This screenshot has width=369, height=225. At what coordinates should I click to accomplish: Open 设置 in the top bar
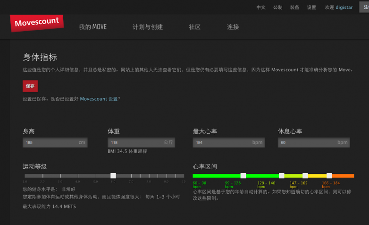coord(311,7)
